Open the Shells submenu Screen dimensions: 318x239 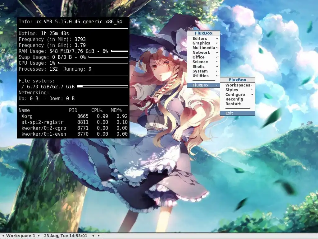pos(203,67)
